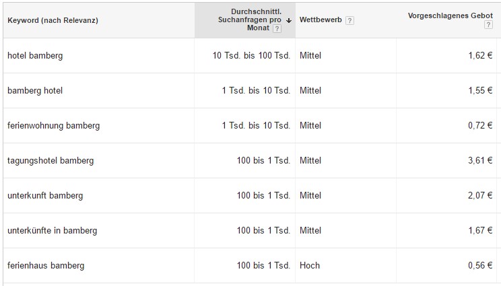Open help icon beside Wettbewerb header
501x286 pixels.
click(349, 20)
